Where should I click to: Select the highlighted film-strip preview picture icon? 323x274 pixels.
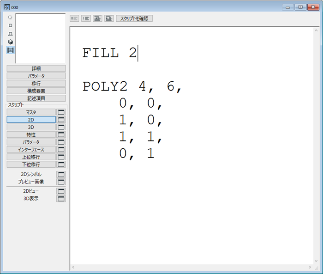pos(10,50)
